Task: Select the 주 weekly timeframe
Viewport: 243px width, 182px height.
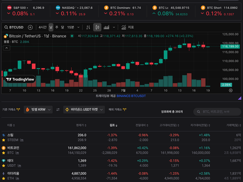Action: [57, 27]
